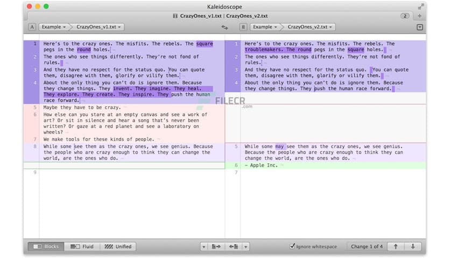Viewport: 450px width, 260px height.
Task: Click the A side label button
Action: [32, 27]
